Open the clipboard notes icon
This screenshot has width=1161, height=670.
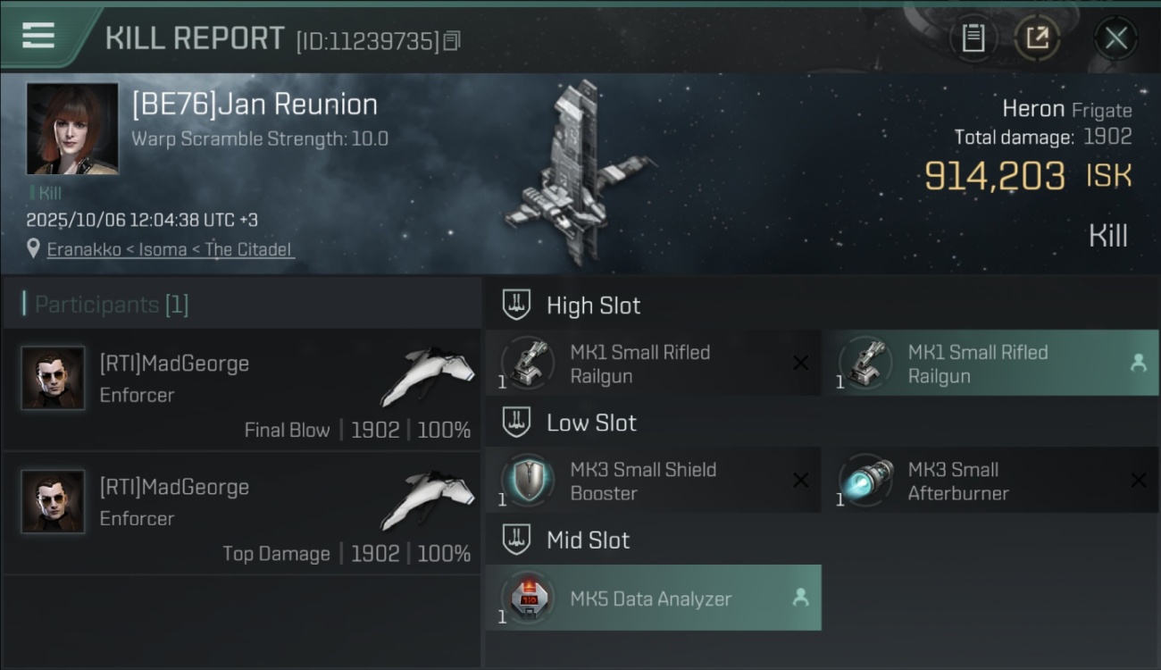pyautogui.click(x=973, y=38)
